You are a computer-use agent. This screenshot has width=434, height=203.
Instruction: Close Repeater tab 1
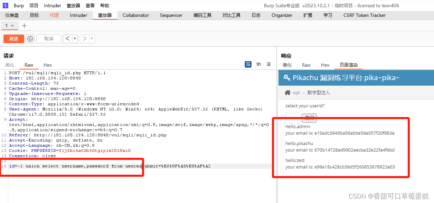[12, 26]
